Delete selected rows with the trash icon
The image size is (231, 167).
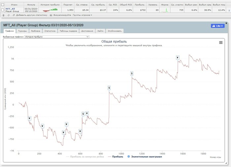coord(4,15)
